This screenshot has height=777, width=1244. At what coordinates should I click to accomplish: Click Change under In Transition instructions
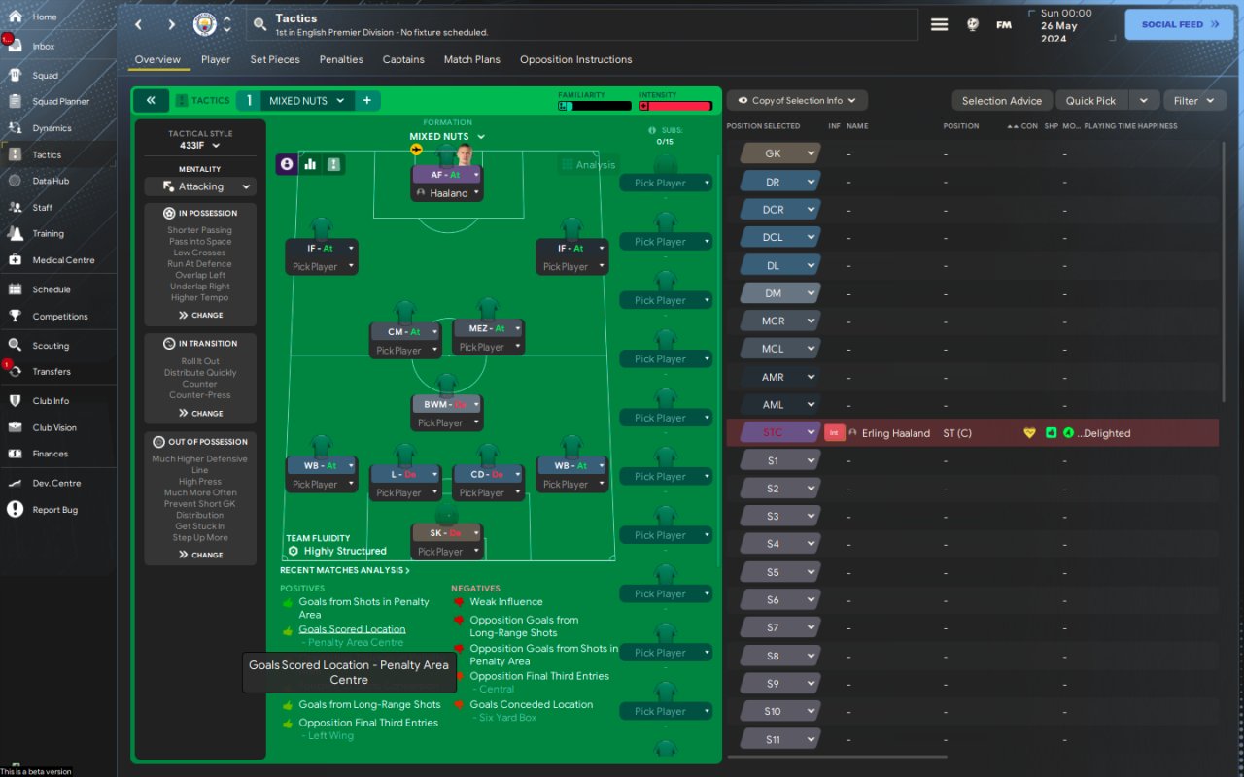click(200, 414)
